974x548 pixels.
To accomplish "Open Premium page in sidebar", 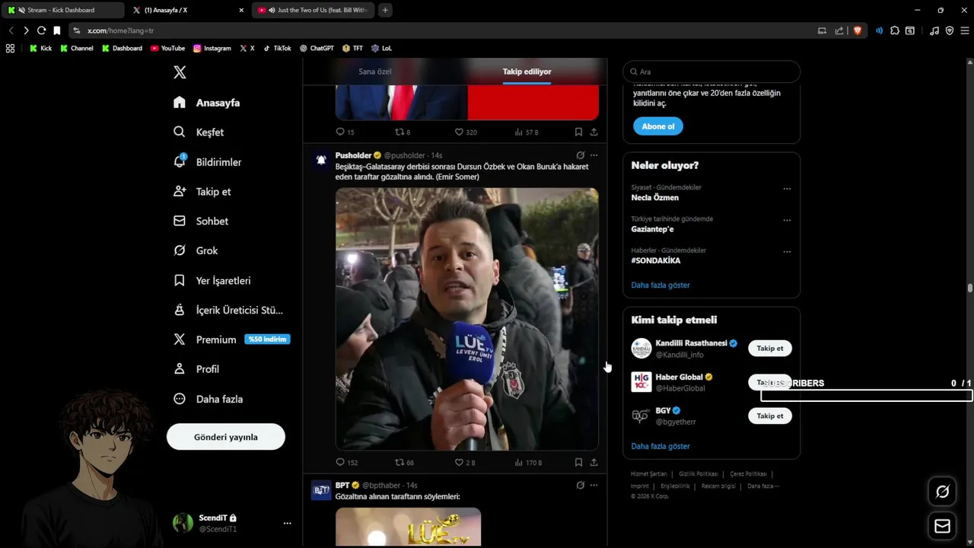I will (x=231, y=339).
